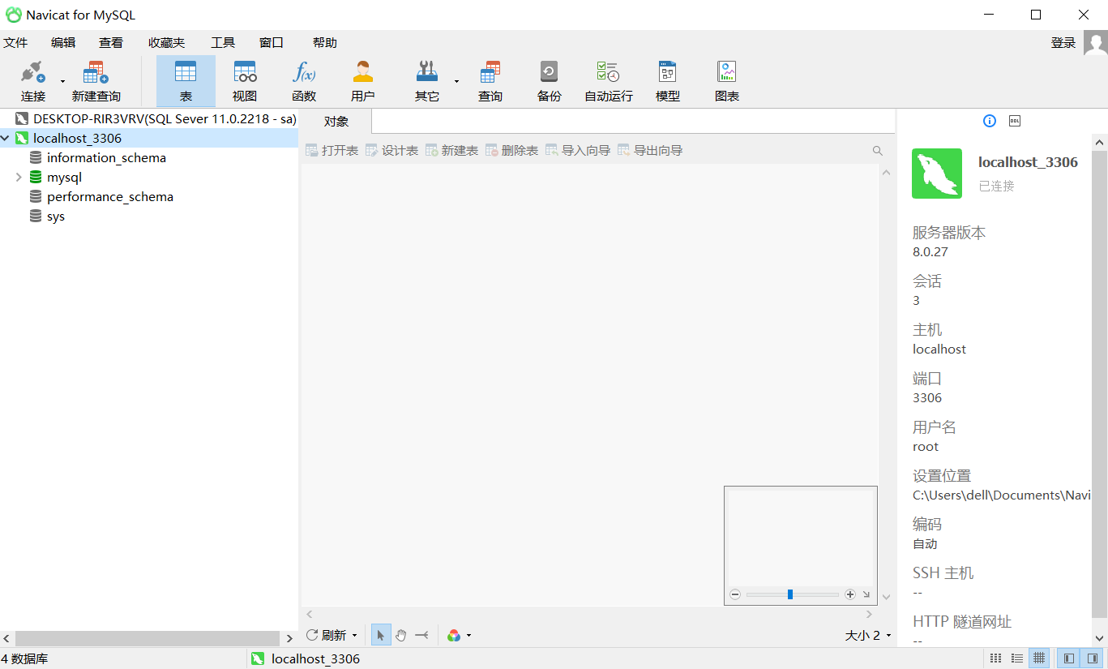Open the 备份 backup section
The height and width of the screenshot is (669, 1108).
550,81
